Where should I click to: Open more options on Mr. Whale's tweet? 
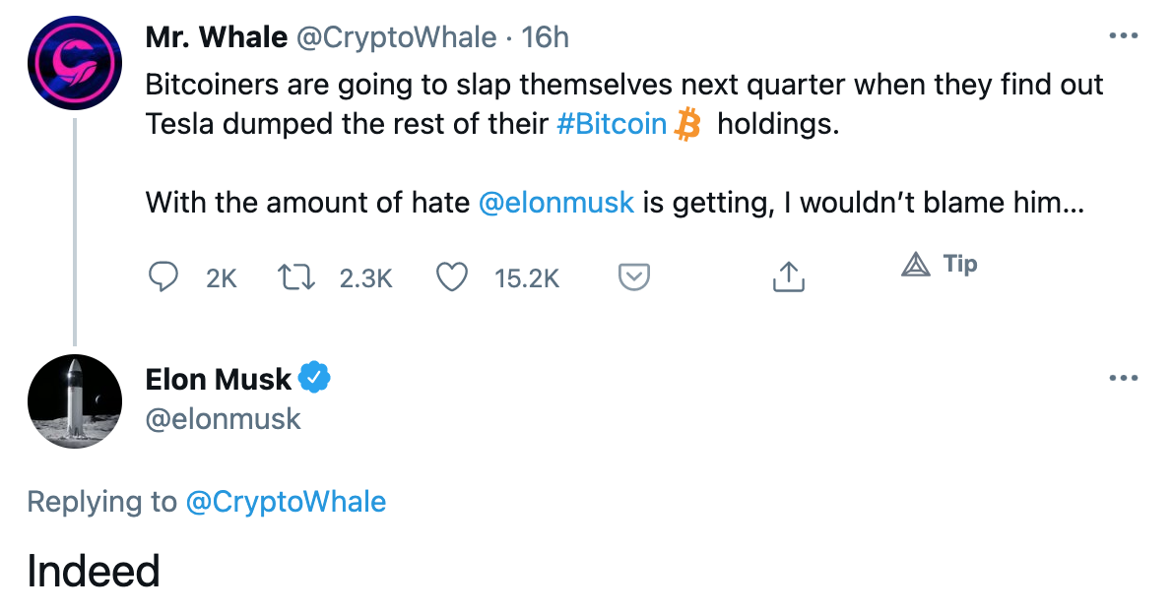tap(1123, 36)
